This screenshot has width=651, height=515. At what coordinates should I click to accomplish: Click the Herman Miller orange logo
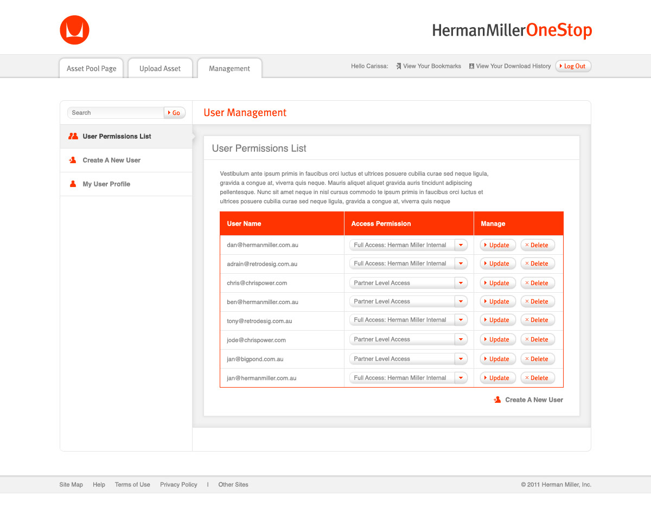pos(74,30)
